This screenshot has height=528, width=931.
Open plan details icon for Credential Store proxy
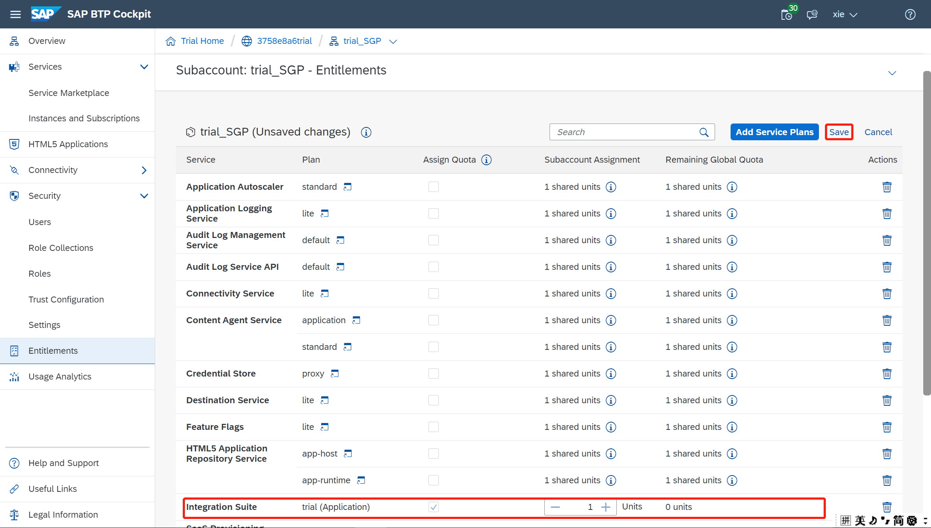(335, 374)
